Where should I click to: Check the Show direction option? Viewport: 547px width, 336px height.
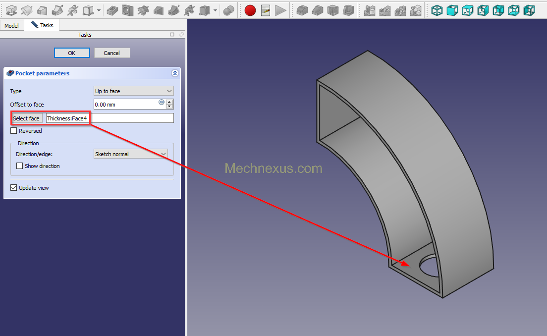point(20,166)
